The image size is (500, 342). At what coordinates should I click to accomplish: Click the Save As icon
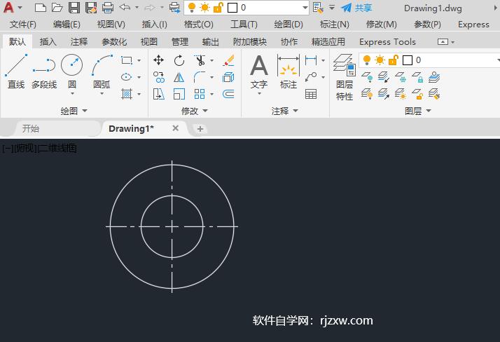[x=91, y=7]
